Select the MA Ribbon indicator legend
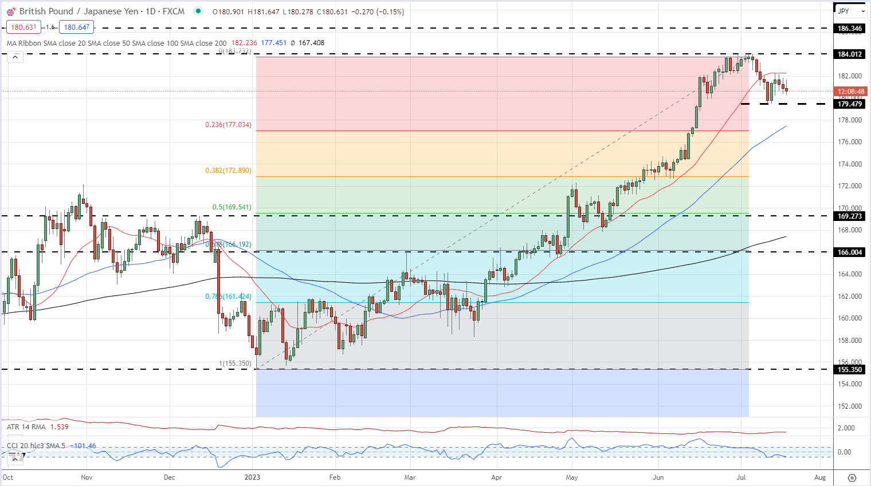871x486 pixels. tap(116, 43)
